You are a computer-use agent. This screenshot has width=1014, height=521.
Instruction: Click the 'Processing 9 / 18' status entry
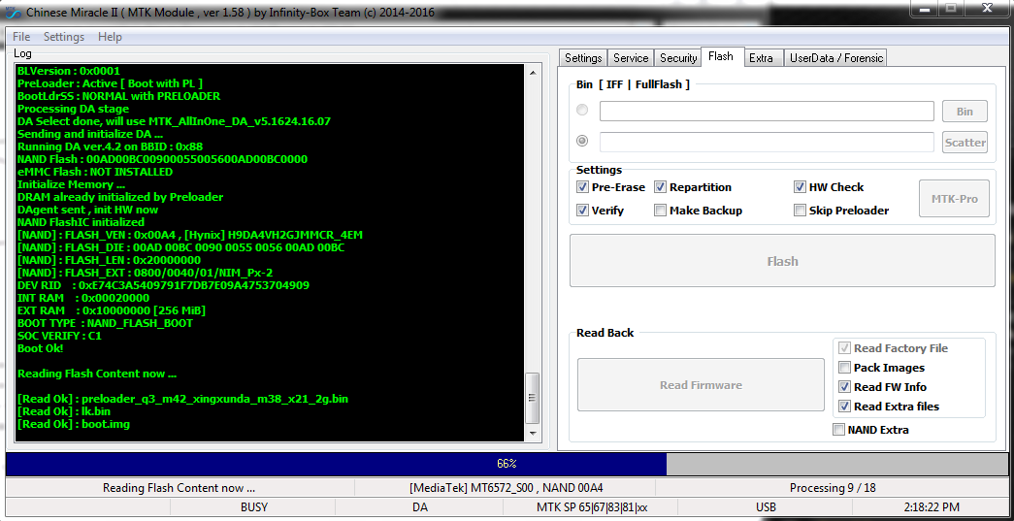click(833, 488)
